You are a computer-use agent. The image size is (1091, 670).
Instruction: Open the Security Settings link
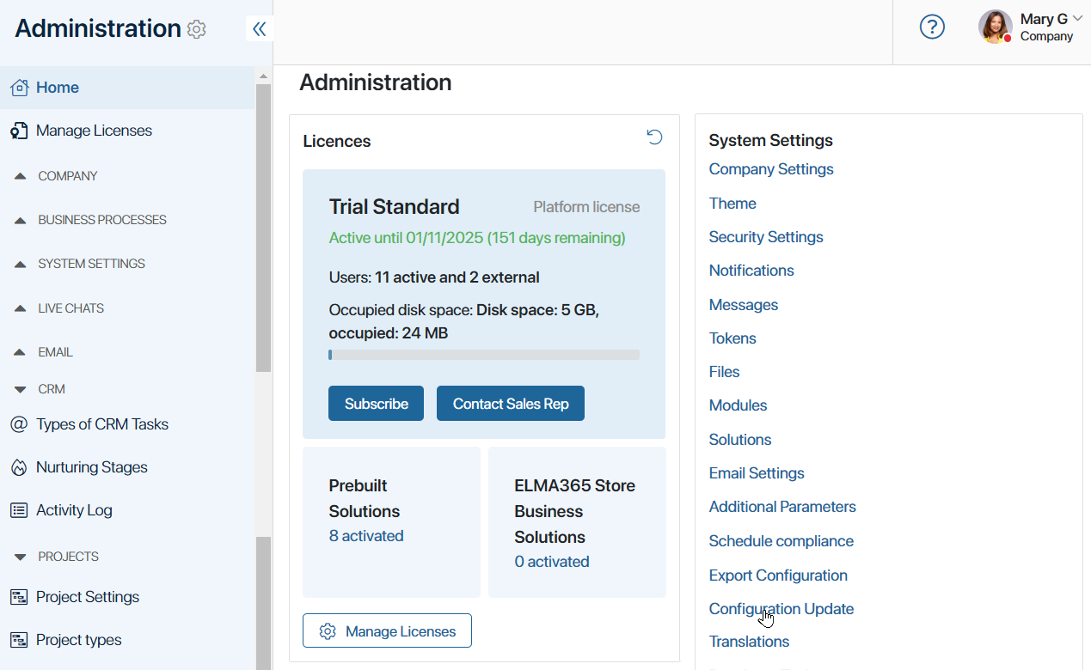pos(766,237)
